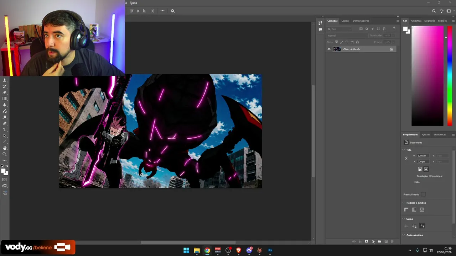Collapse the Guias section

click(404, 219)
